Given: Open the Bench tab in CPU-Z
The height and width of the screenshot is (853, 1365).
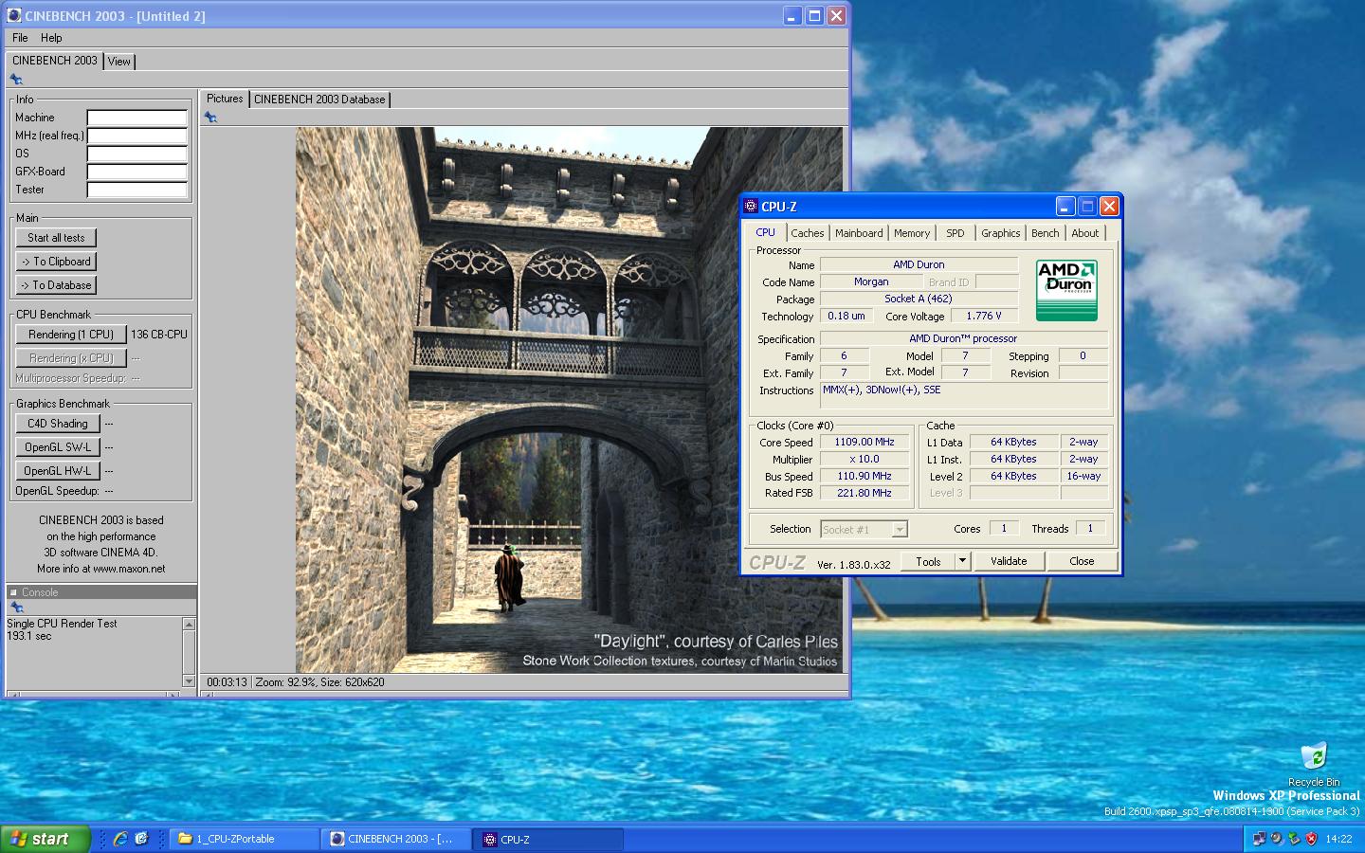Looking at the screenshot, I should click(1046, 233).
